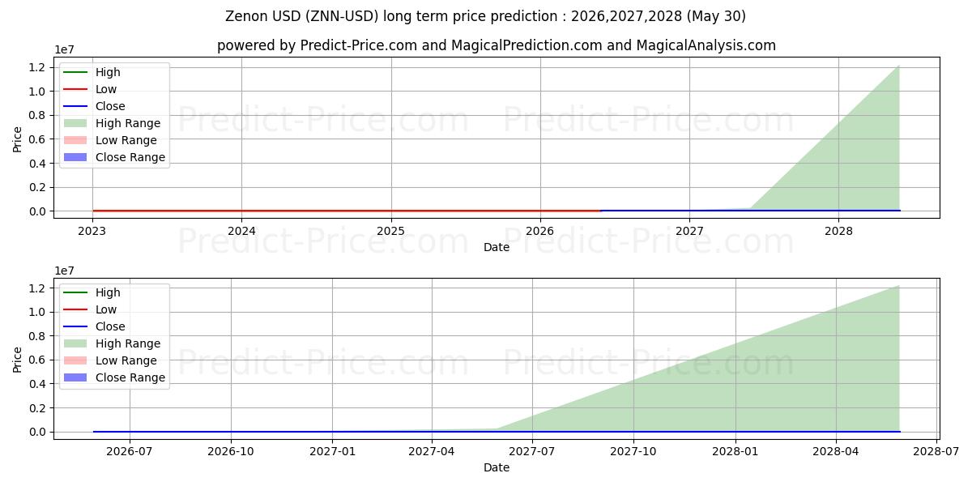Click the green High line marker in bottom legend
The height and width of the screenshot is (486, 972).
pyautogui.click(x=75, y=292)
